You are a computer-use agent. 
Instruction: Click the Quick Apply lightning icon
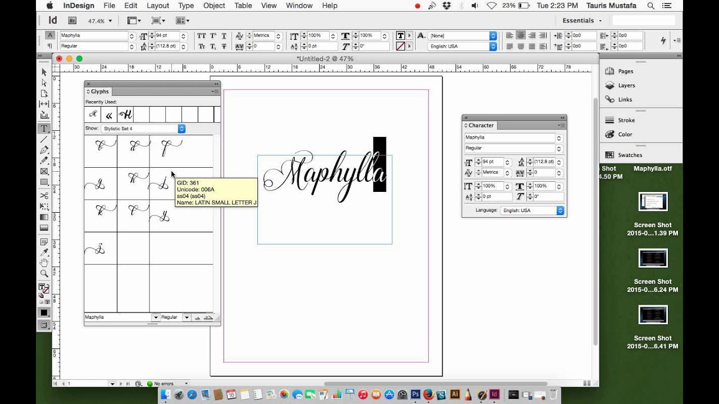[664, 40]
